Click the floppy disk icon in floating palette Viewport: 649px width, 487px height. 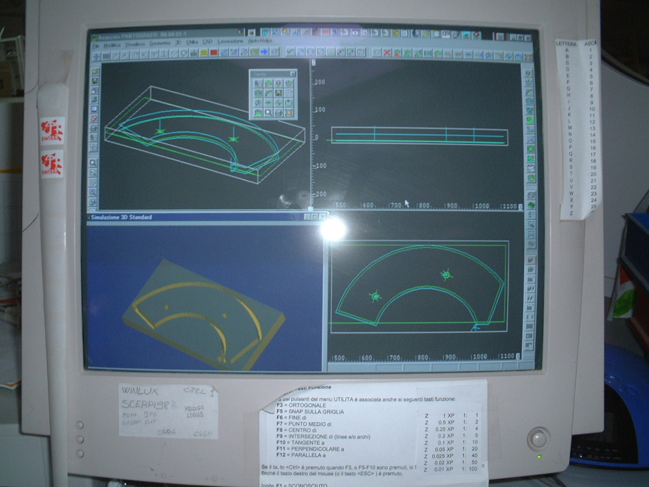(x=278, y=93)
